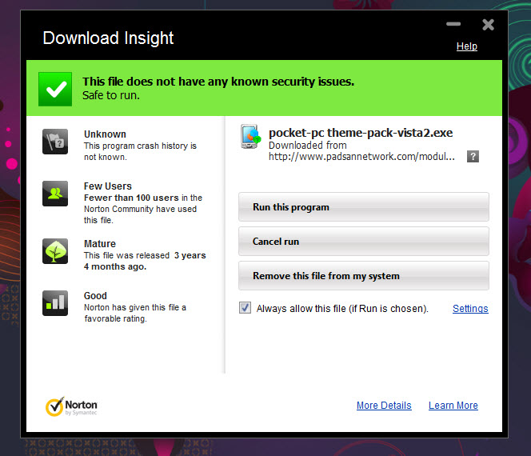Click the Few Users heading text
The height and width of the screenshot is (456, 531).
[x=108, y=186]
